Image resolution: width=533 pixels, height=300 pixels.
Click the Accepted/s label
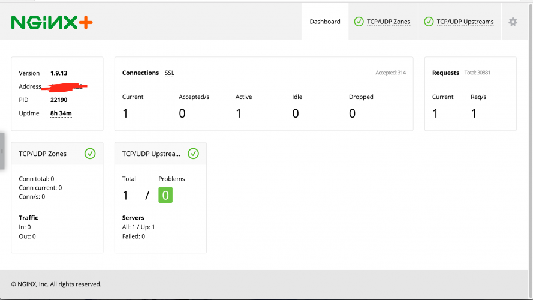(x=194, y=97)
